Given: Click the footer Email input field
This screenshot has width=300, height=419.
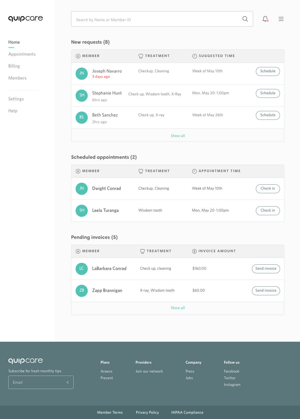Looking at the screenshot, I should tap(41, 382).
